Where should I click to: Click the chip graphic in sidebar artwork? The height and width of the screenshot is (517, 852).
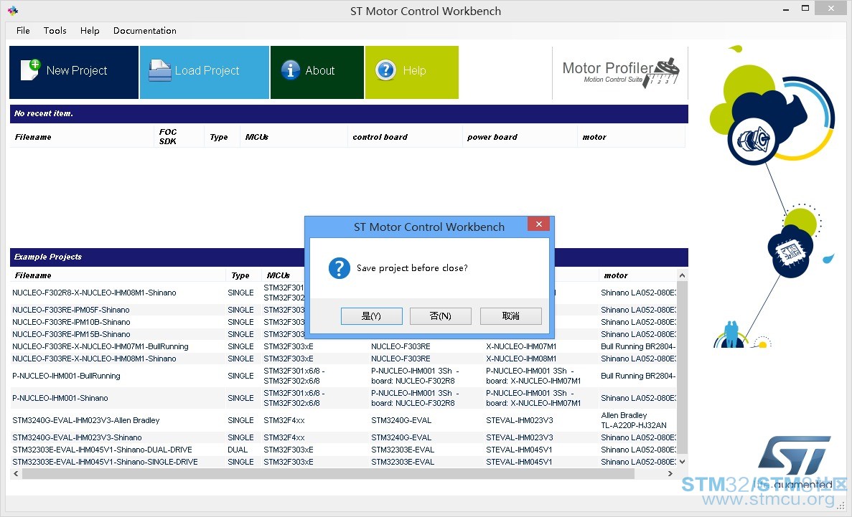[x=790, y=252]
